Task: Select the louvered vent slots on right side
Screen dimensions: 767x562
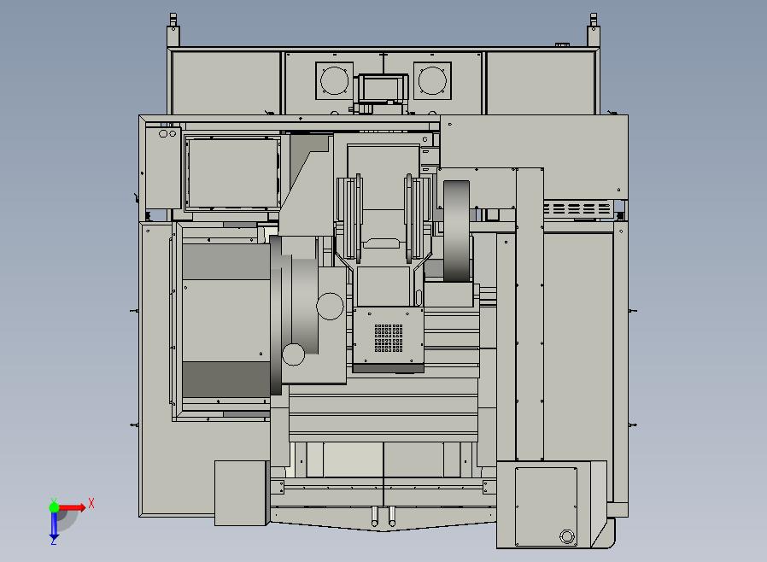Action: (x=577, y=209)
